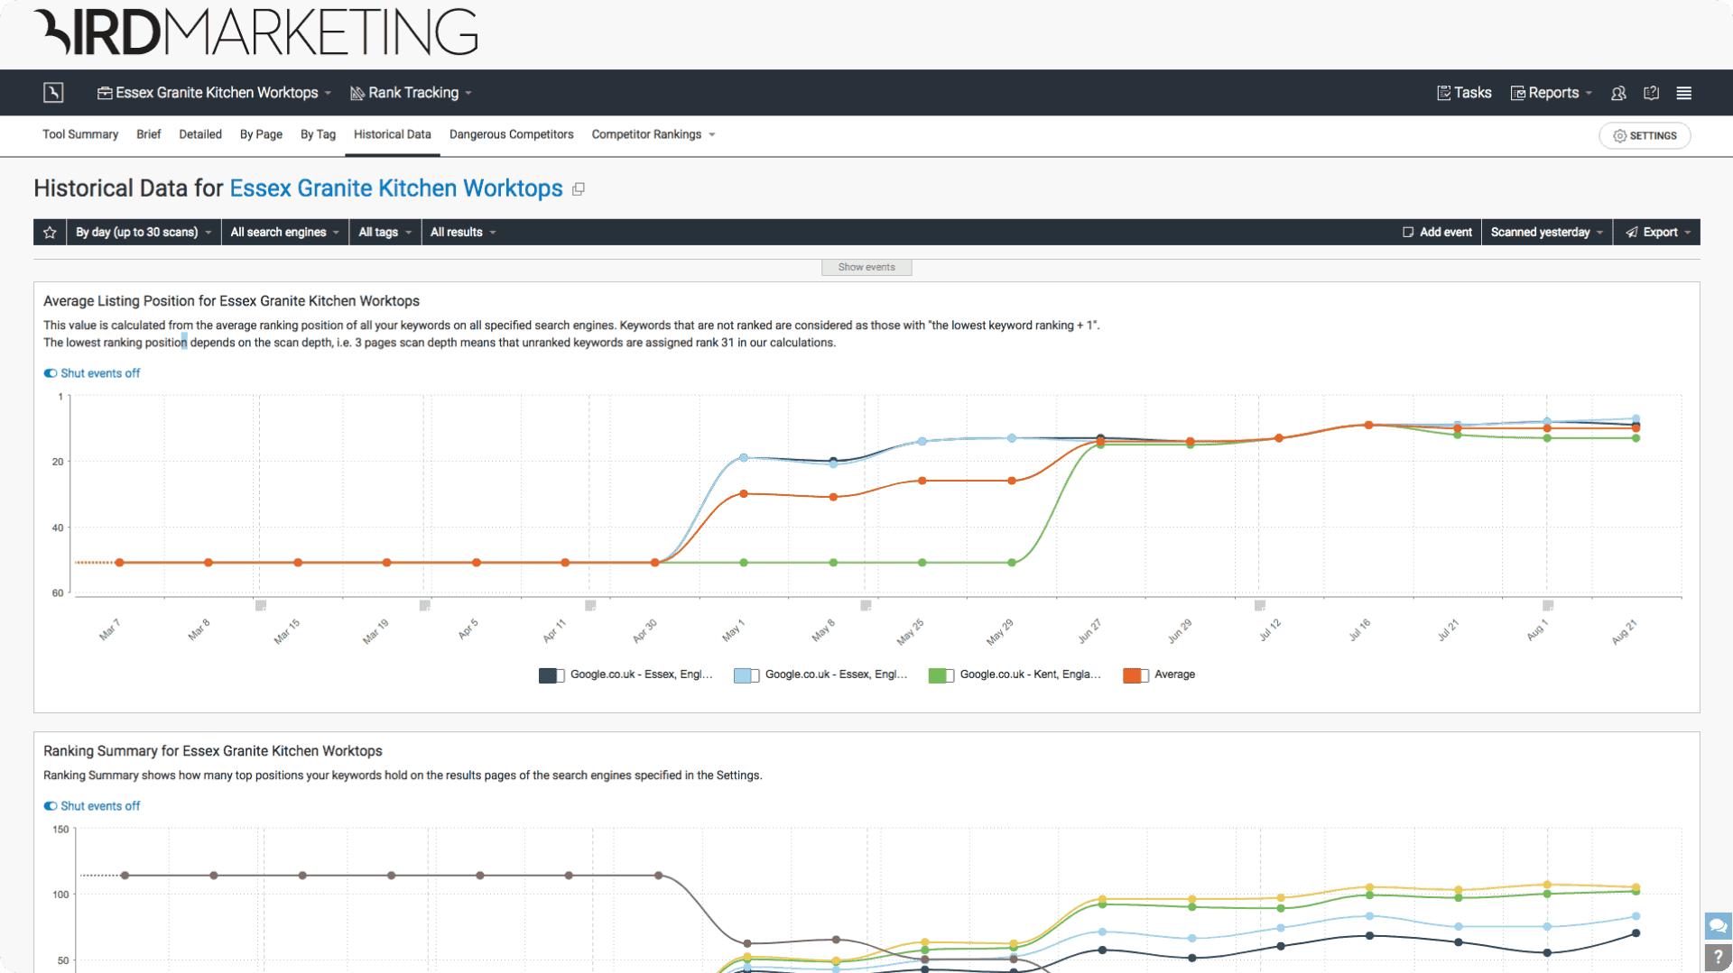Open the live chat bubble icon

1717,926
